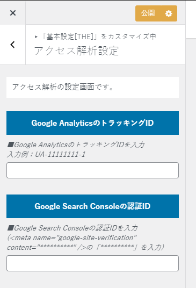This screenshot has width=196, height=288.
Task: Click the 公開 publish button
Action: (x=148, y=13)
